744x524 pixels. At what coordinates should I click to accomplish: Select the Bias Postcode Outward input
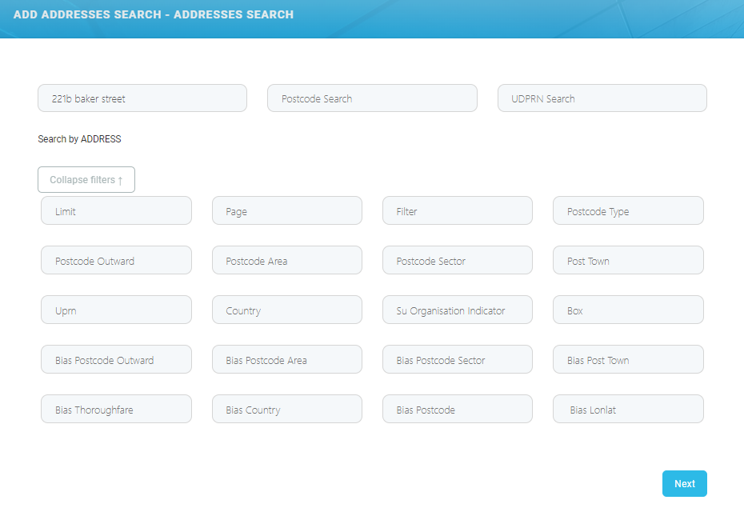click(x=116, y=360)
